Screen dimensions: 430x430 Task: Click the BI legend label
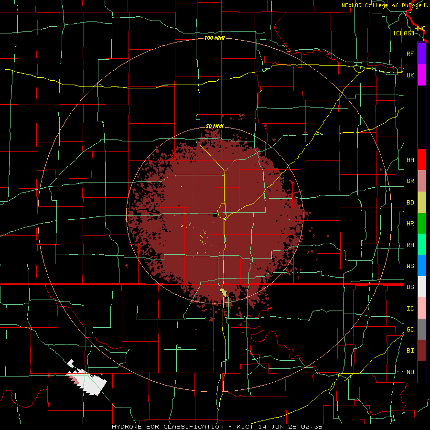[410, 351]
